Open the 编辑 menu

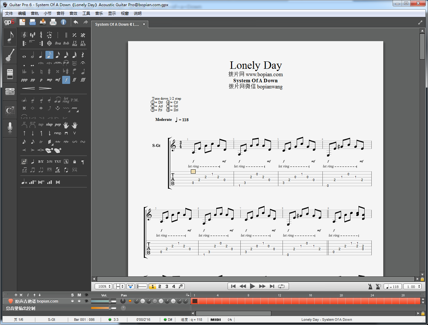[x=22, y=13]
